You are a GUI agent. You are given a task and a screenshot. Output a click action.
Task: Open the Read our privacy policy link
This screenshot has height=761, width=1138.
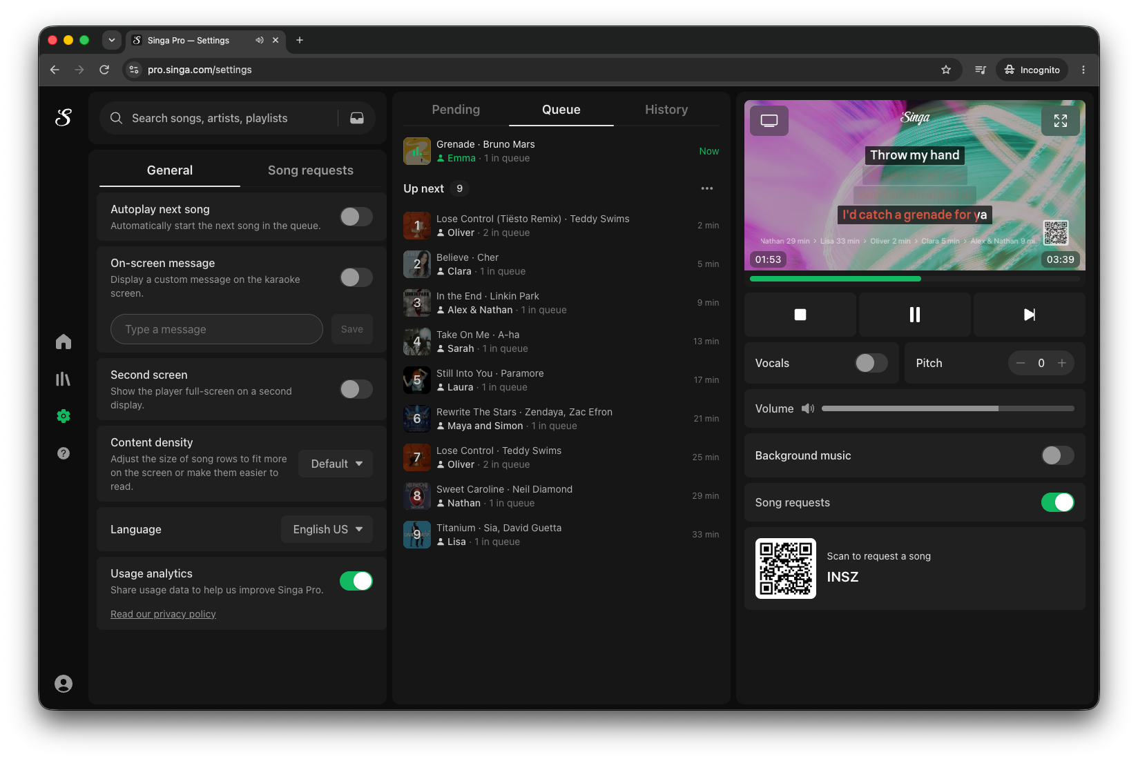pos(163,614)
